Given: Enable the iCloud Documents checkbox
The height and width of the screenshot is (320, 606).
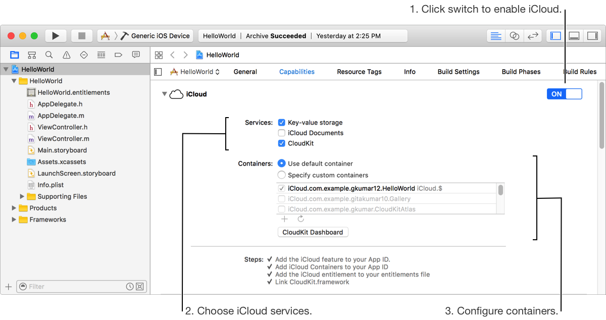Looking at the screenshot, I should 282,133.
